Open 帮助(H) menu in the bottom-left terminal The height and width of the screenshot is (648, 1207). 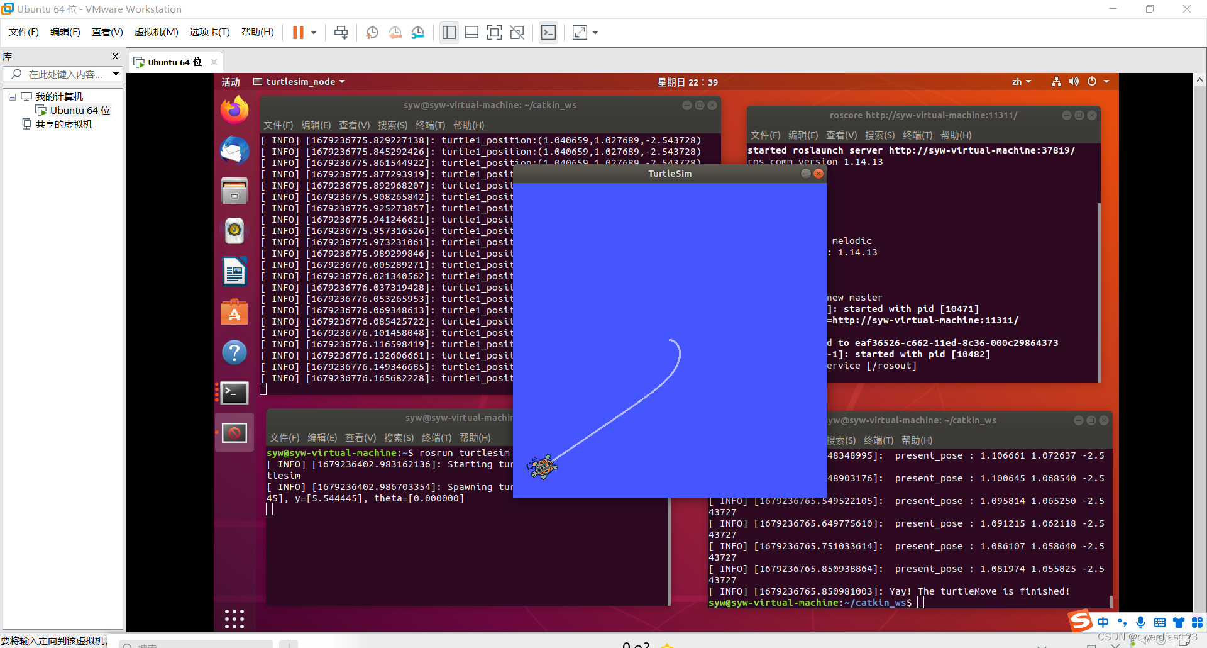pos(475,438)
